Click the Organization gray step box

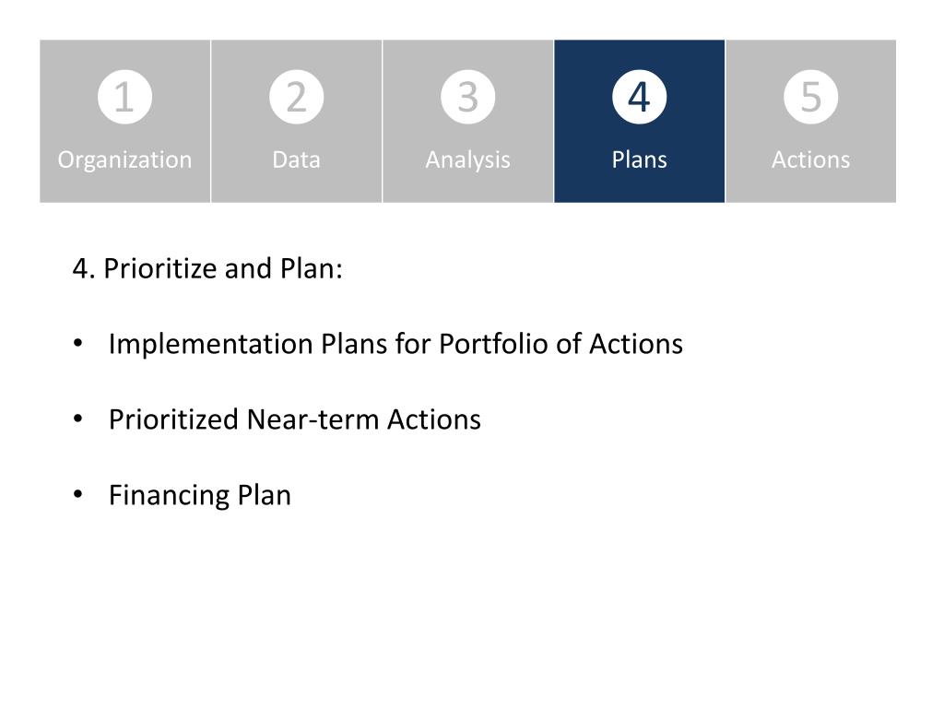coord(125,121)
